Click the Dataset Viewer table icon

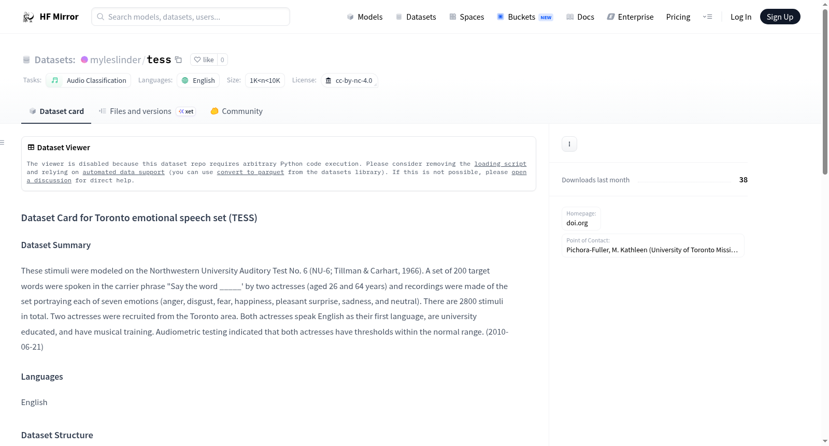[x=31, y=148]
